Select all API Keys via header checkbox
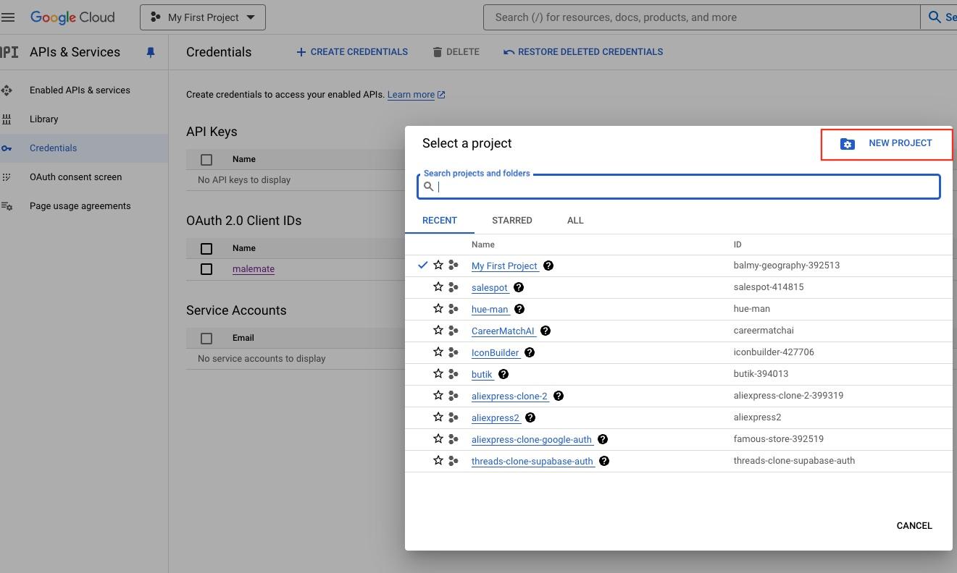This screenshot has width=957, height=573. pyautogui.click(x=206, y=159)
